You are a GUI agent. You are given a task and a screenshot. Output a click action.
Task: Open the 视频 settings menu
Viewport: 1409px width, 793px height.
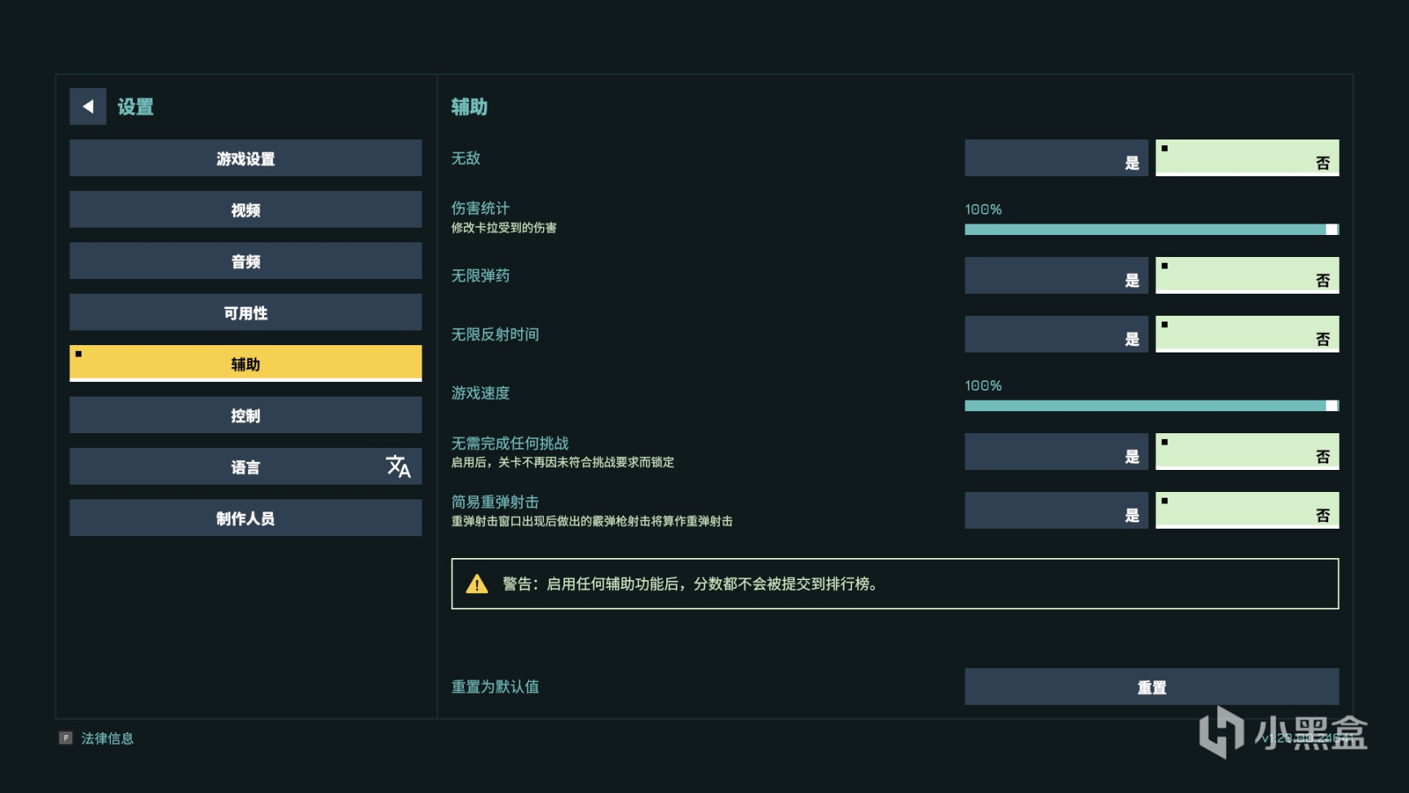pyautogui.click(x=245, y=210)
